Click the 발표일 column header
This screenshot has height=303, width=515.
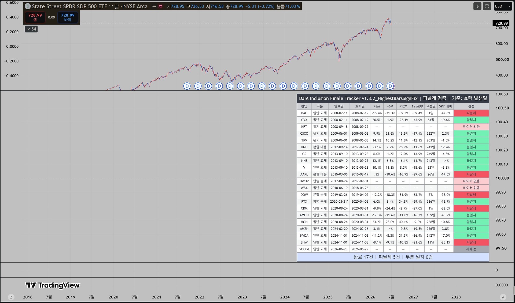[x=339, y=106]
